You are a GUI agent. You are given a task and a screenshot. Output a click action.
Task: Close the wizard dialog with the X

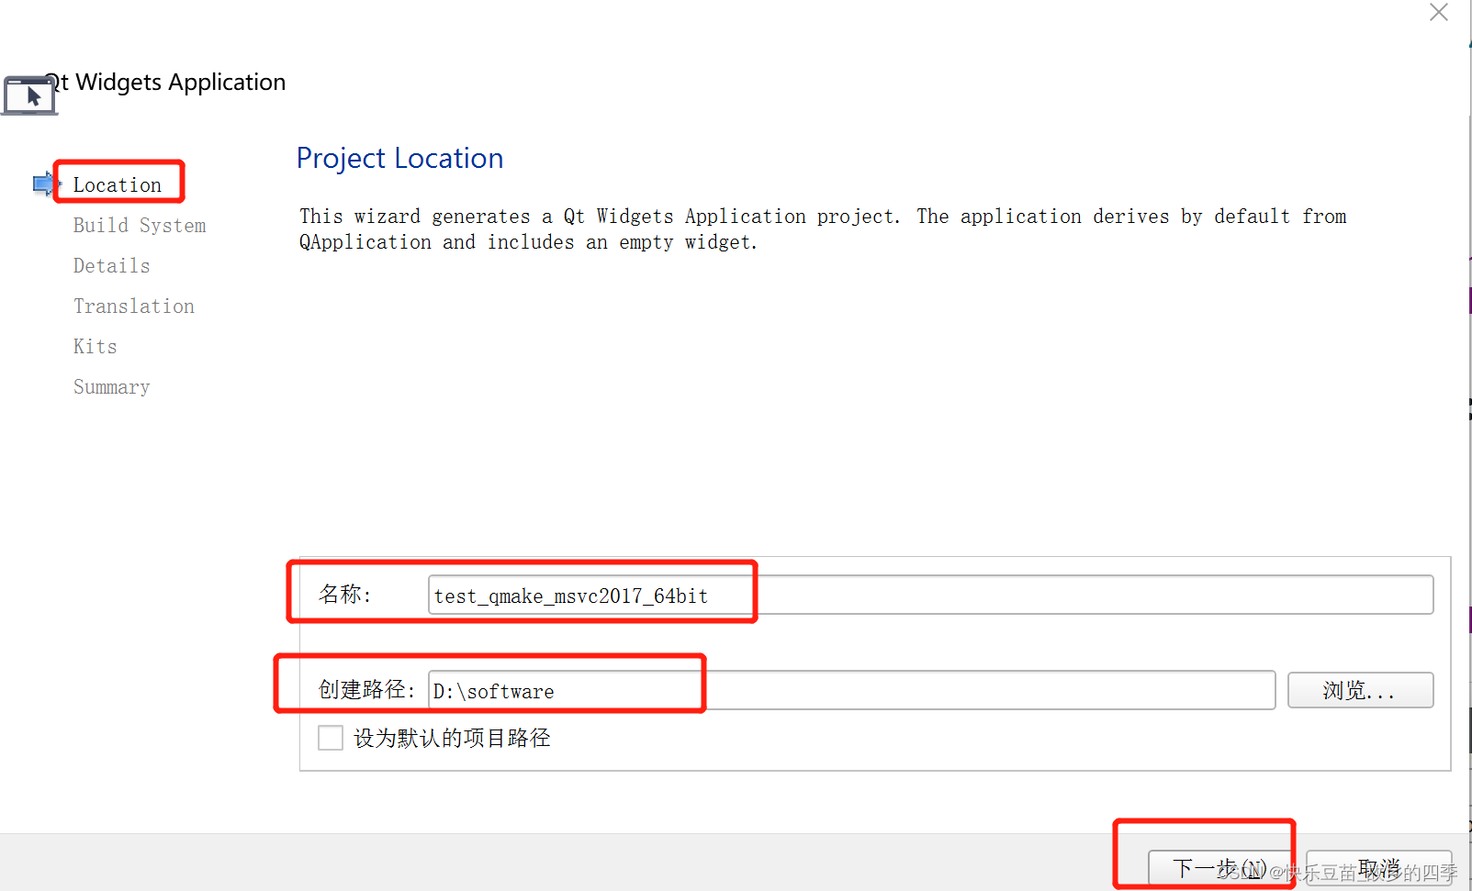[1439, 12]
